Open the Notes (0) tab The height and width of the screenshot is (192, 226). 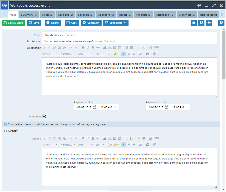pos(48,15)
